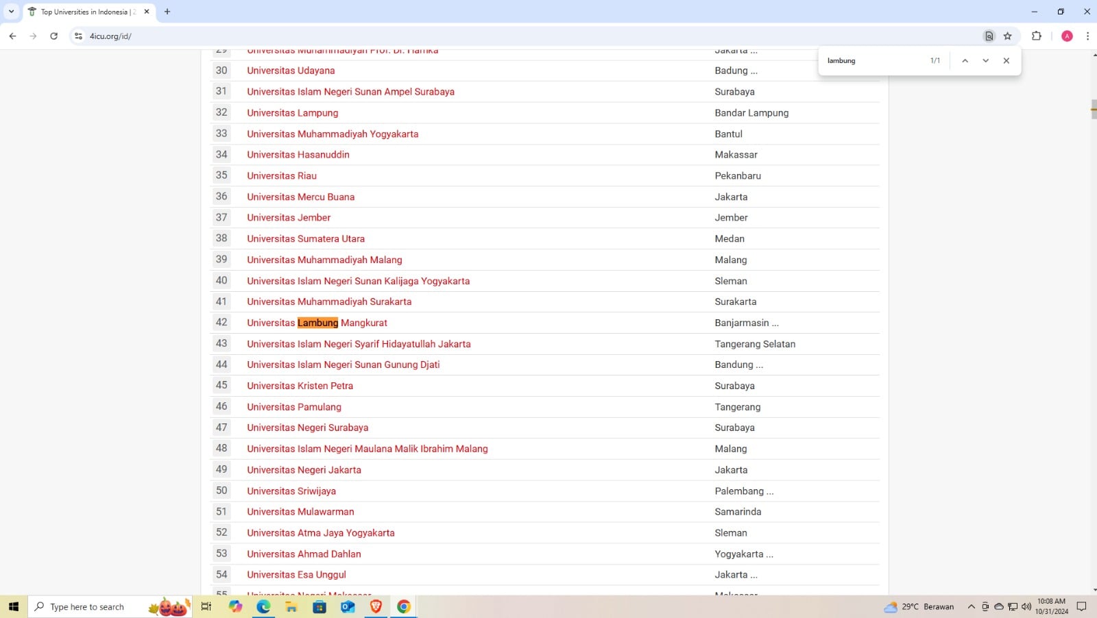
Task: Open the clock showing 10:08 AM
Action: click(1051, 606)
